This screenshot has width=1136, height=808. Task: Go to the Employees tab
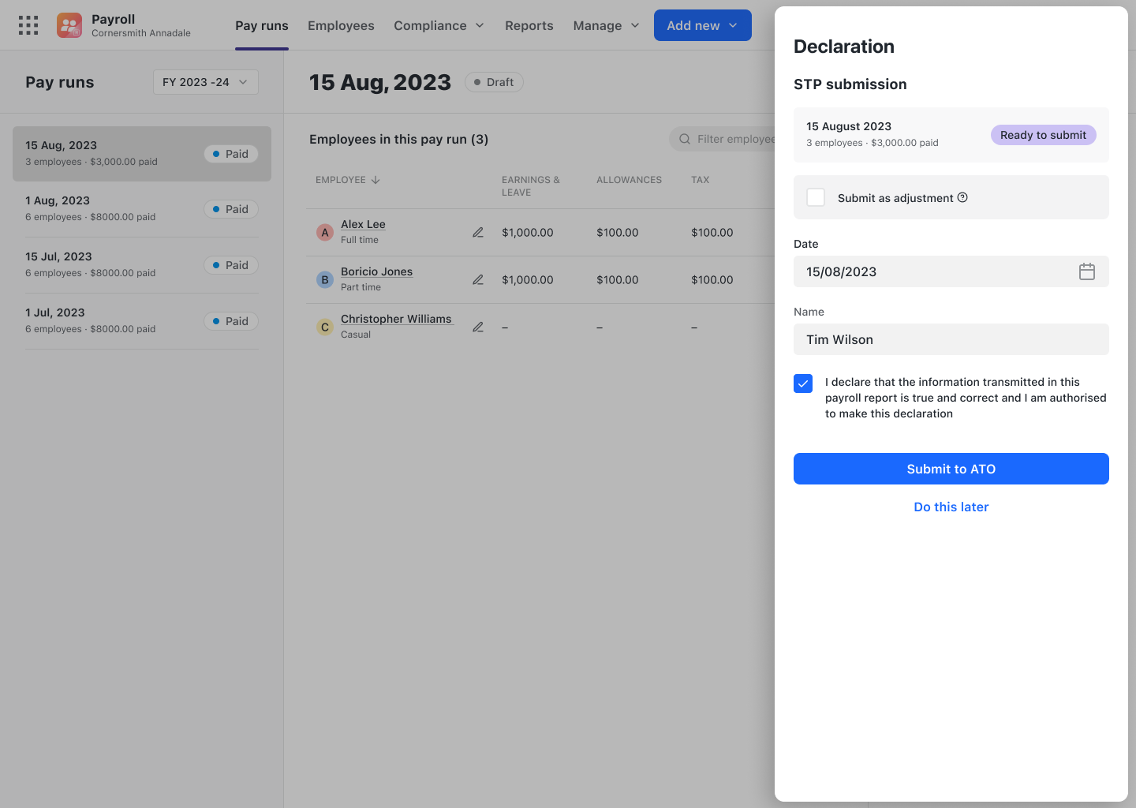click(x=341, y=26)
